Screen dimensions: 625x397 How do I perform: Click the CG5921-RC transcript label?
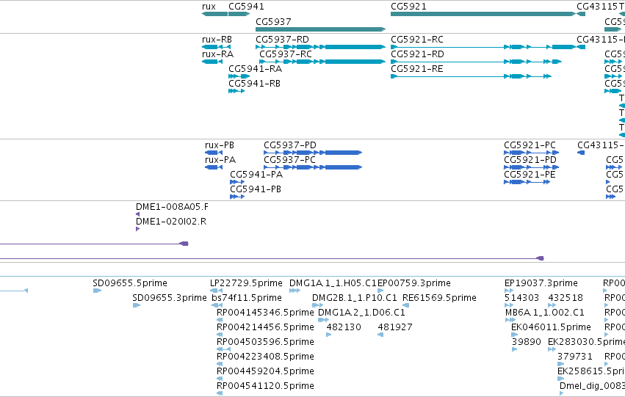pyautogui.click(x=417, y=40)
